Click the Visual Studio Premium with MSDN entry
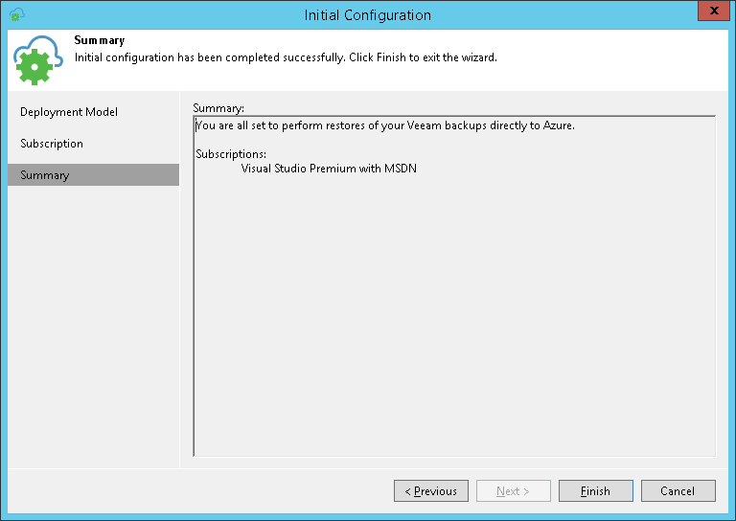The height and width of the screenshot is (521, 736). [329, 169]
